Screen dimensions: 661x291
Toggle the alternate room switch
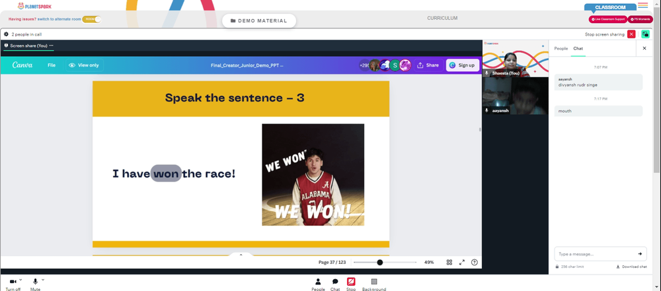pyautogui.click(x=92, y=19)
